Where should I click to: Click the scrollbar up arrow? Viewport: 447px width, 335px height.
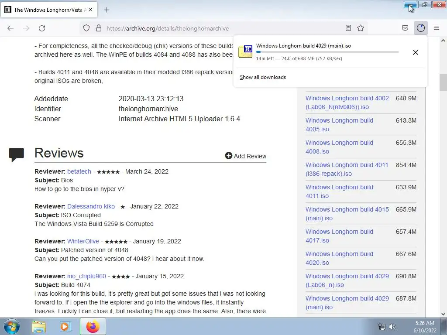pyautogui.click(x=443, y=41)
